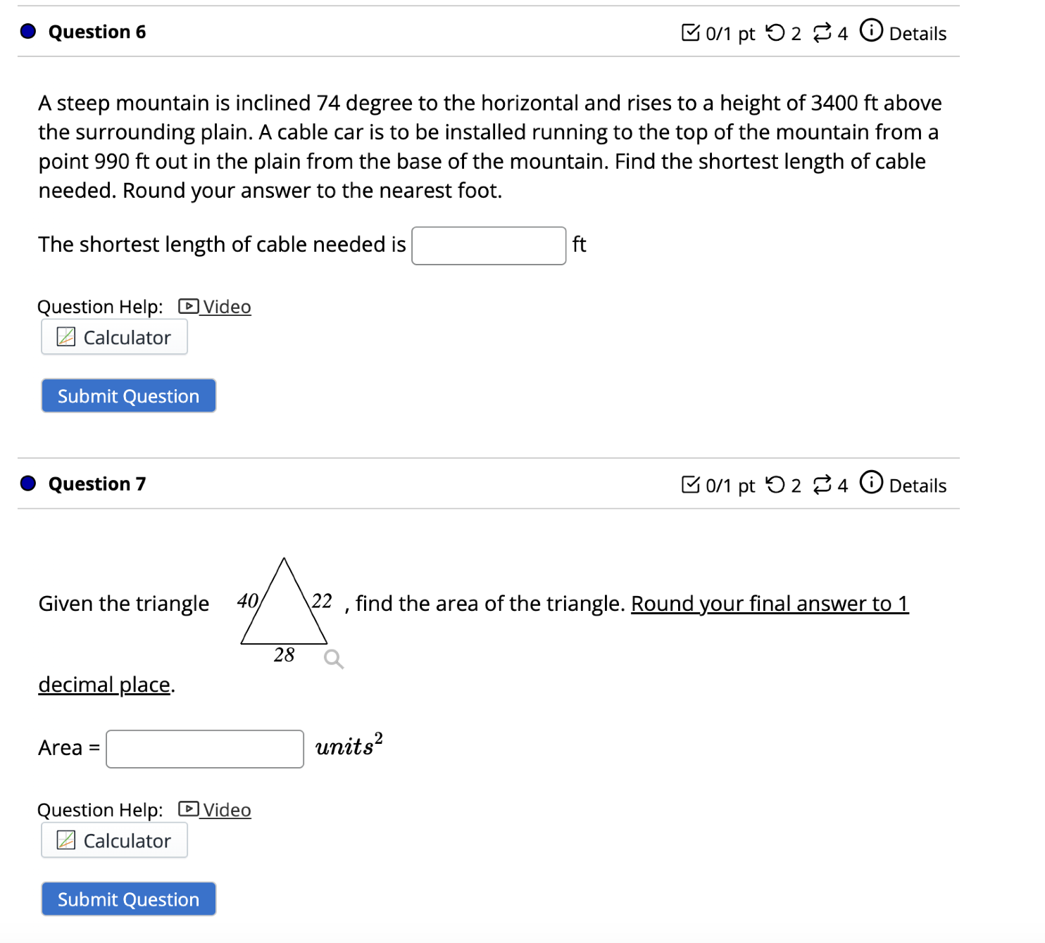This screenshot has height=943, width=1045.
Task: Click the info circle icon beside Question 6 Details
Action: pyautogui.click(x=871, y=32)
